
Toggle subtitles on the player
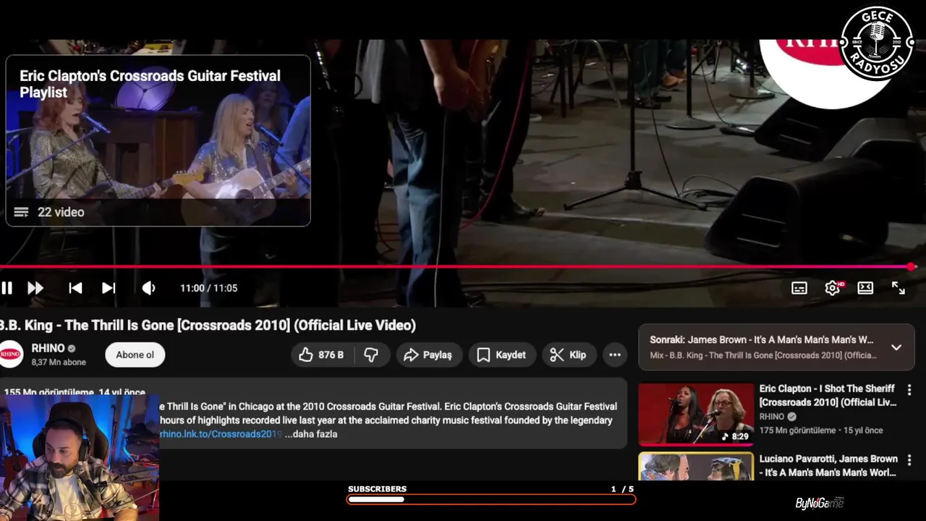[799, 288]
